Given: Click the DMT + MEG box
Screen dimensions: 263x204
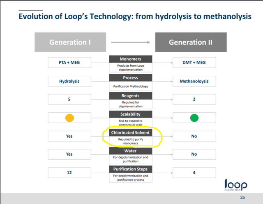Looking at the screenshot, I should pos(194,63).
